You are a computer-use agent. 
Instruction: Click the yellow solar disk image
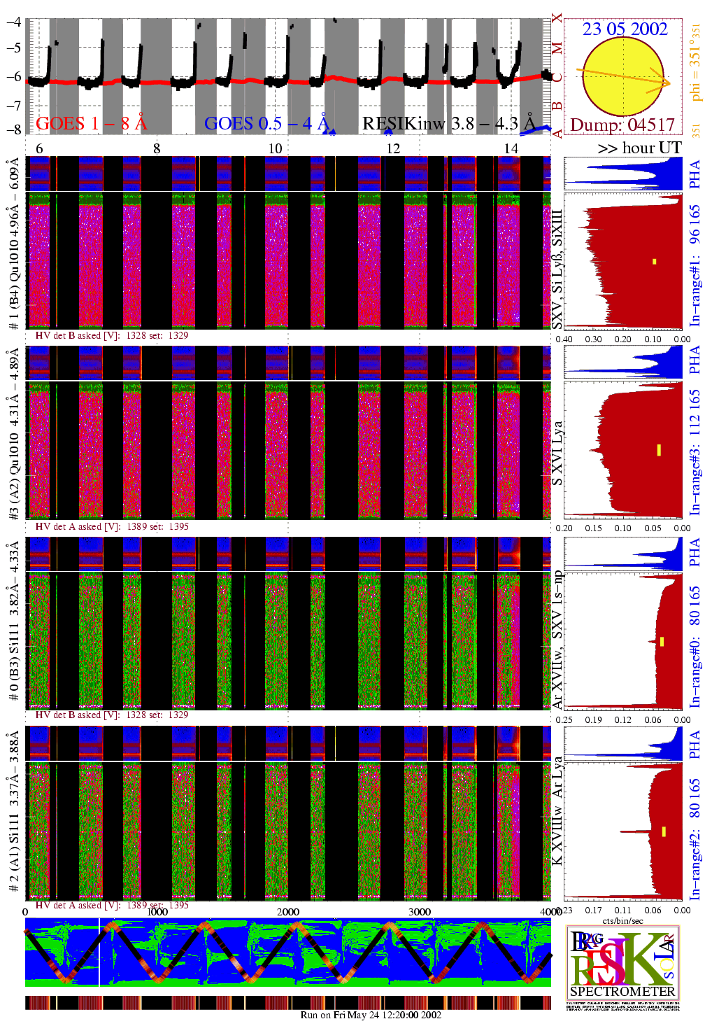coord(622,76)
